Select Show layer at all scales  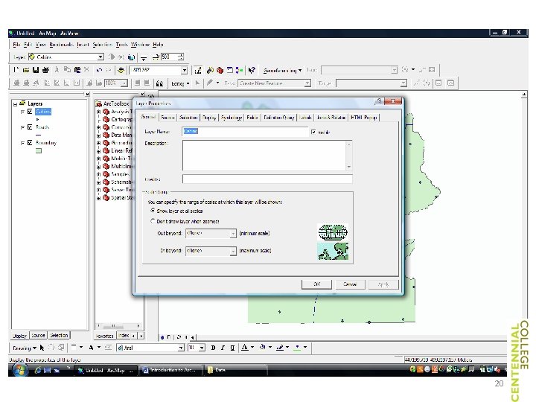[153, 211]
